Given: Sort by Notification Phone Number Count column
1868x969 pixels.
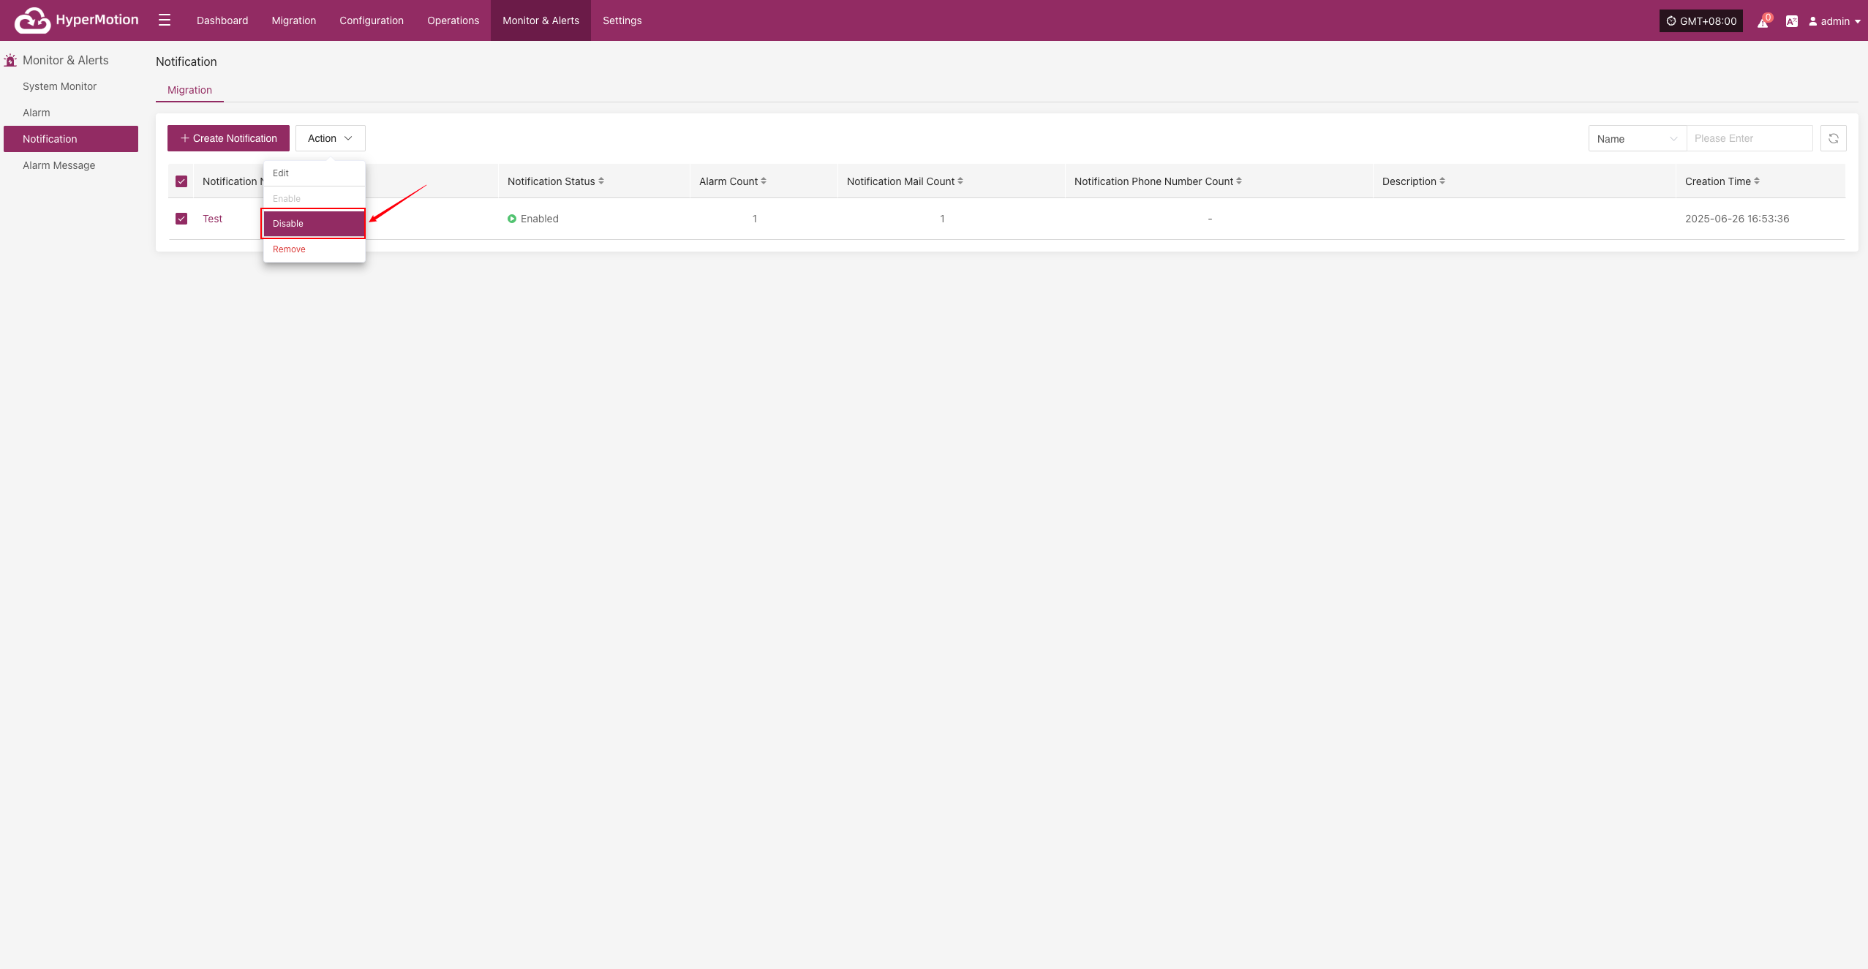Looking at the screenshot, I should pos(1239,181).
